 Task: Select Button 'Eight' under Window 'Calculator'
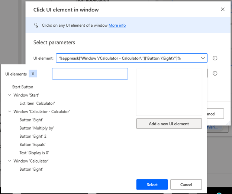point(31,170)
